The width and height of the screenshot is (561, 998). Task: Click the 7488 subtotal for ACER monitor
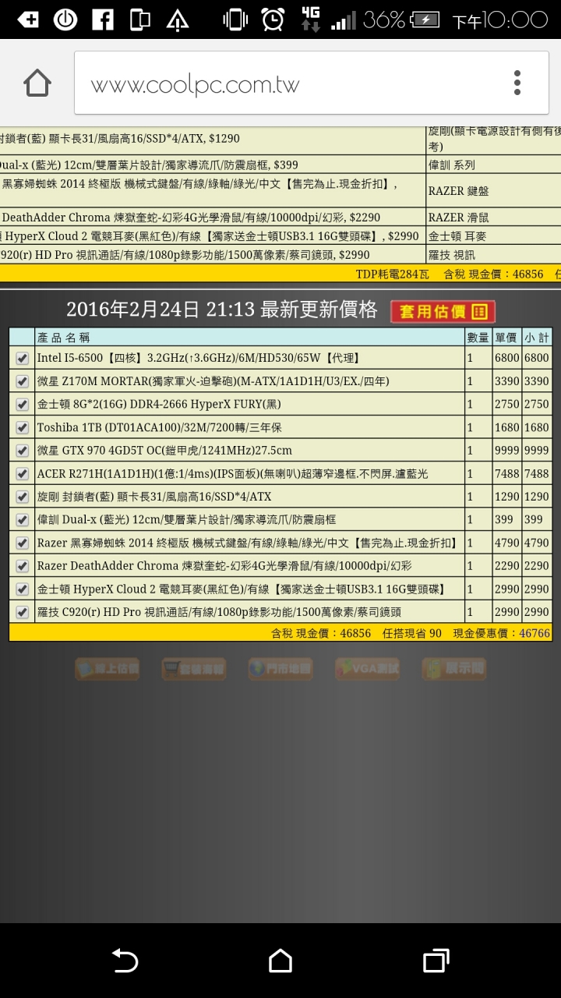pyautogui.click(x=537, y=474)
